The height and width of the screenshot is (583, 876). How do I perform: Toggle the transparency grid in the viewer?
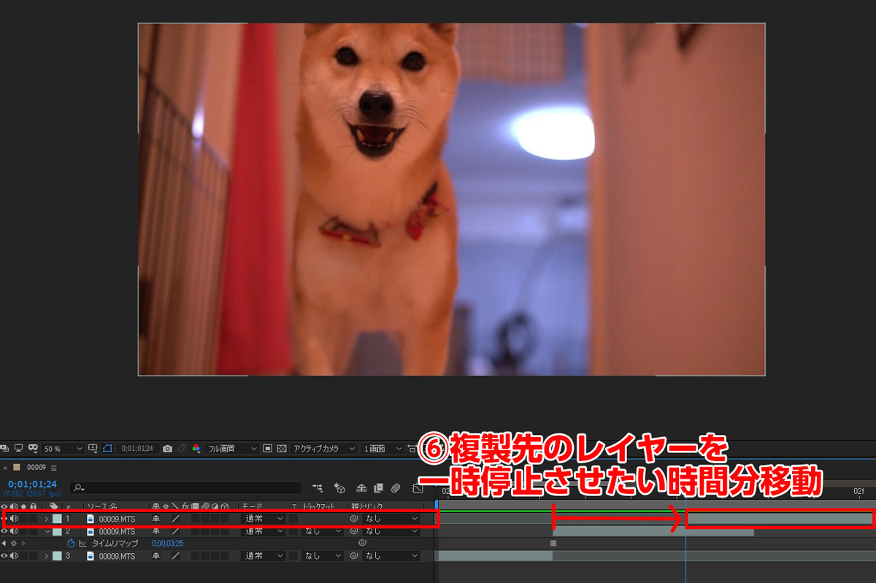[x=281, y=449]
